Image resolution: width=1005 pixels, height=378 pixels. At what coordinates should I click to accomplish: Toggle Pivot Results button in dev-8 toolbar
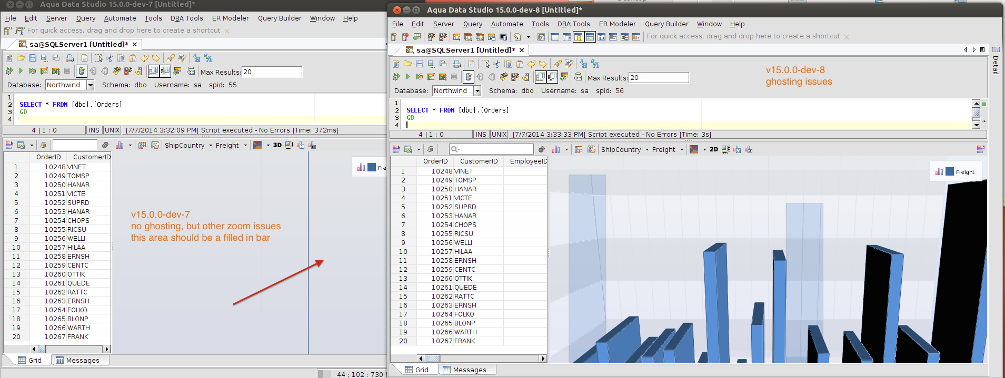point(552,77)
